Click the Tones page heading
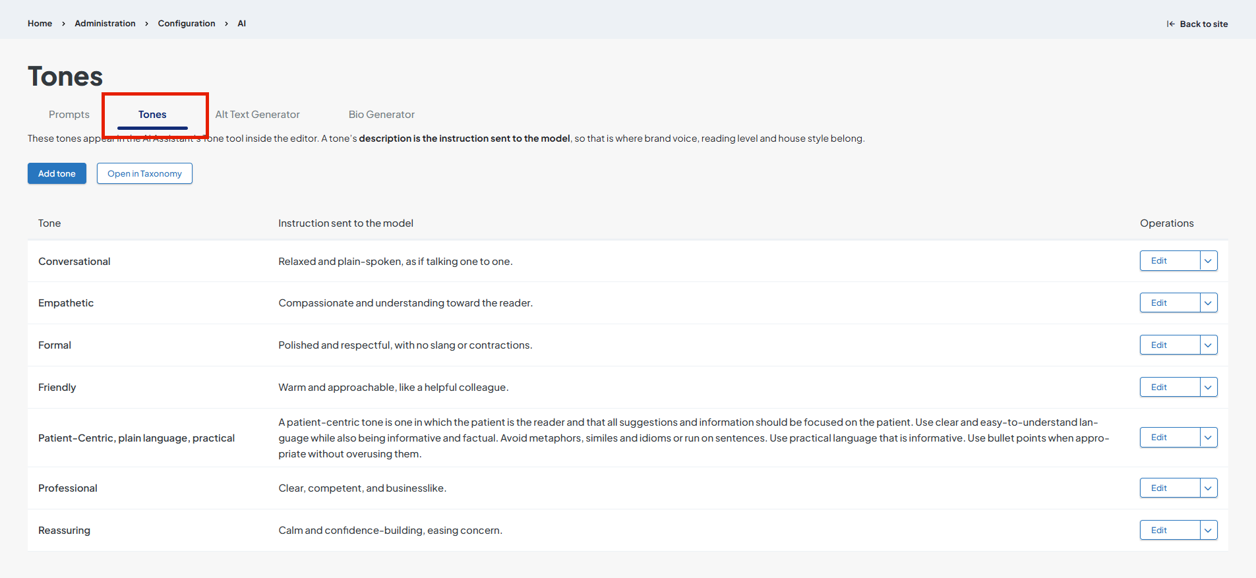 (65, 76)
